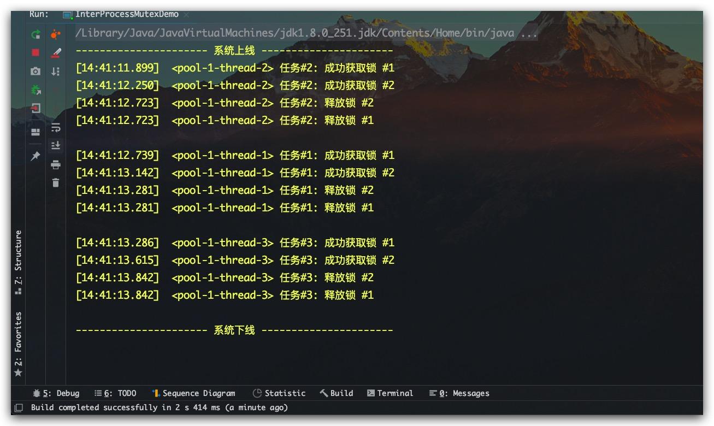Close the InterProcessMutexDemo run tab
714x426 pixels.
(x=187, y=14)
